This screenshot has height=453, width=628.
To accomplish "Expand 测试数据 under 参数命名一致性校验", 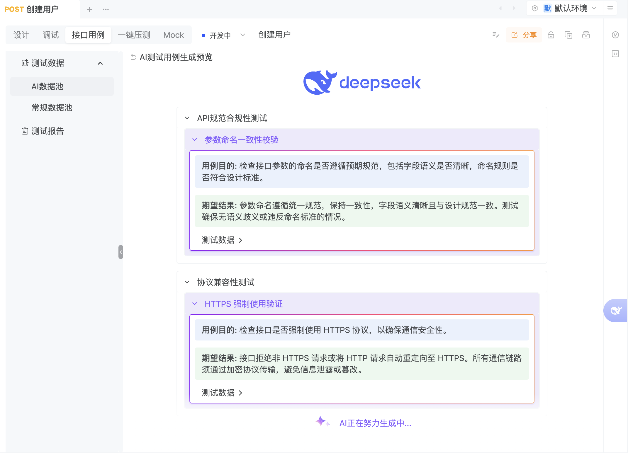I will (222, 240).
